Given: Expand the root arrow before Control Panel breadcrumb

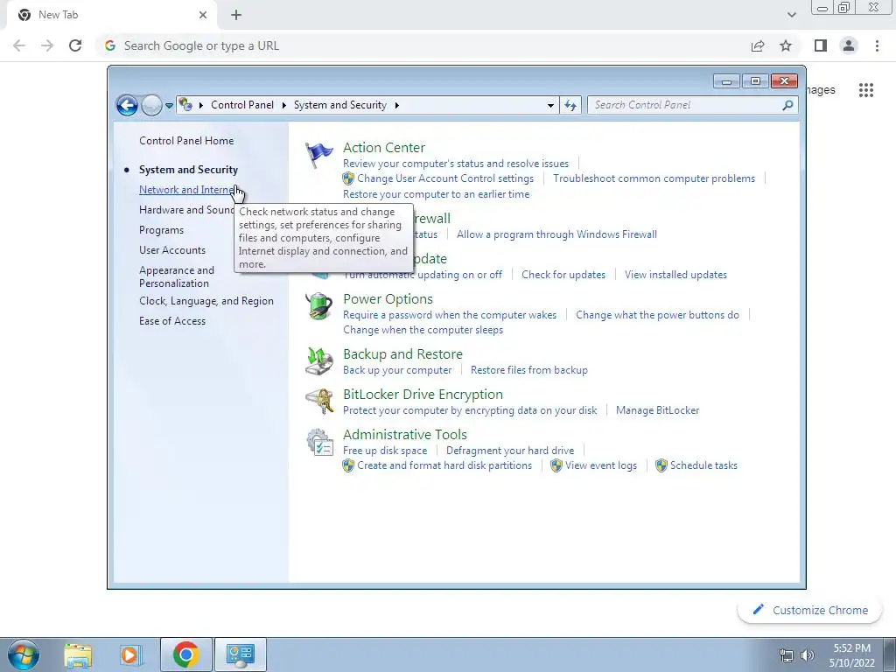Looking at the screenshot, I should (201, 105).
